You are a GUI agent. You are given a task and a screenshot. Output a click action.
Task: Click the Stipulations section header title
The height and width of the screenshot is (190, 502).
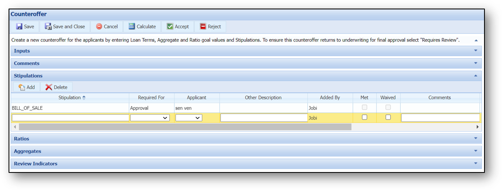pyautogui.click(x=28, y=76)
